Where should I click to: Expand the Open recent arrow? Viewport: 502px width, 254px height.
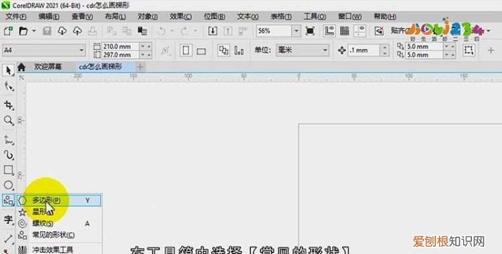tap(33, 31)
